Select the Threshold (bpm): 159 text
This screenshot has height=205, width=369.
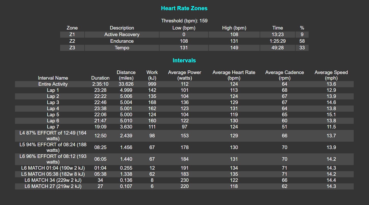[x=184, y=21]
